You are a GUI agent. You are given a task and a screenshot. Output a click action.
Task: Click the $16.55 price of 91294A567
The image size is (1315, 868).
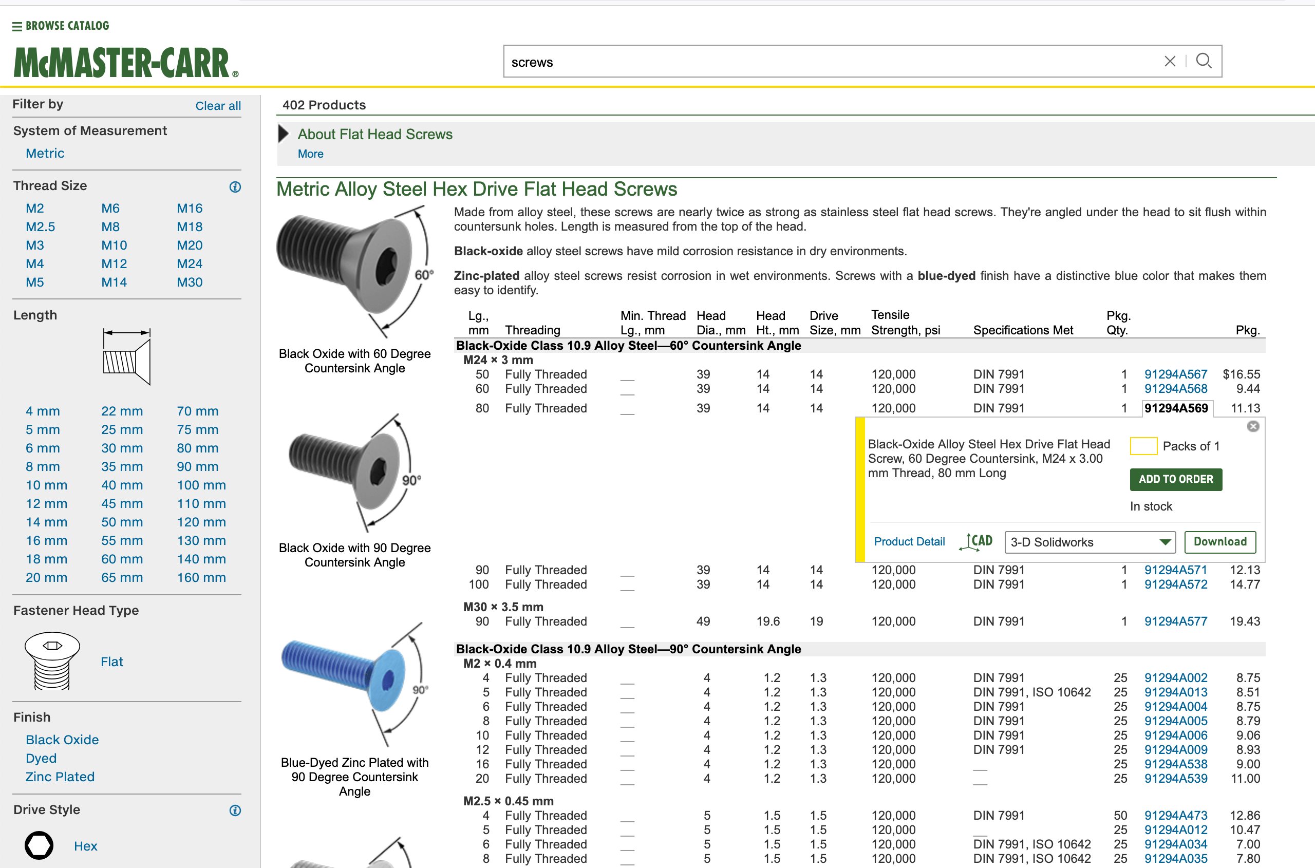1242,374
